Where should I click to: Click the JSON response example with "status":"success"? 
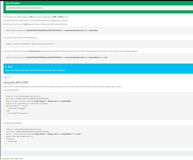pos(30,44)
